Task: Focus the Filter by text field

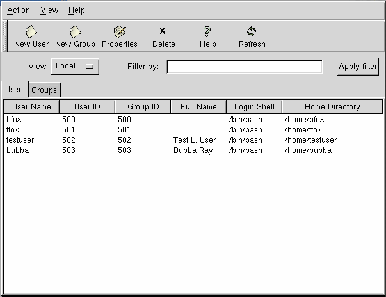Action: pos(245,67)
